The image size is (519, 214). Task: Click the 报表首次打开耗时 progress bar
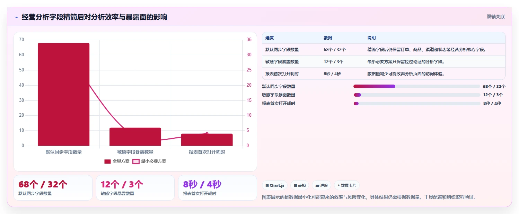point(417,104)
